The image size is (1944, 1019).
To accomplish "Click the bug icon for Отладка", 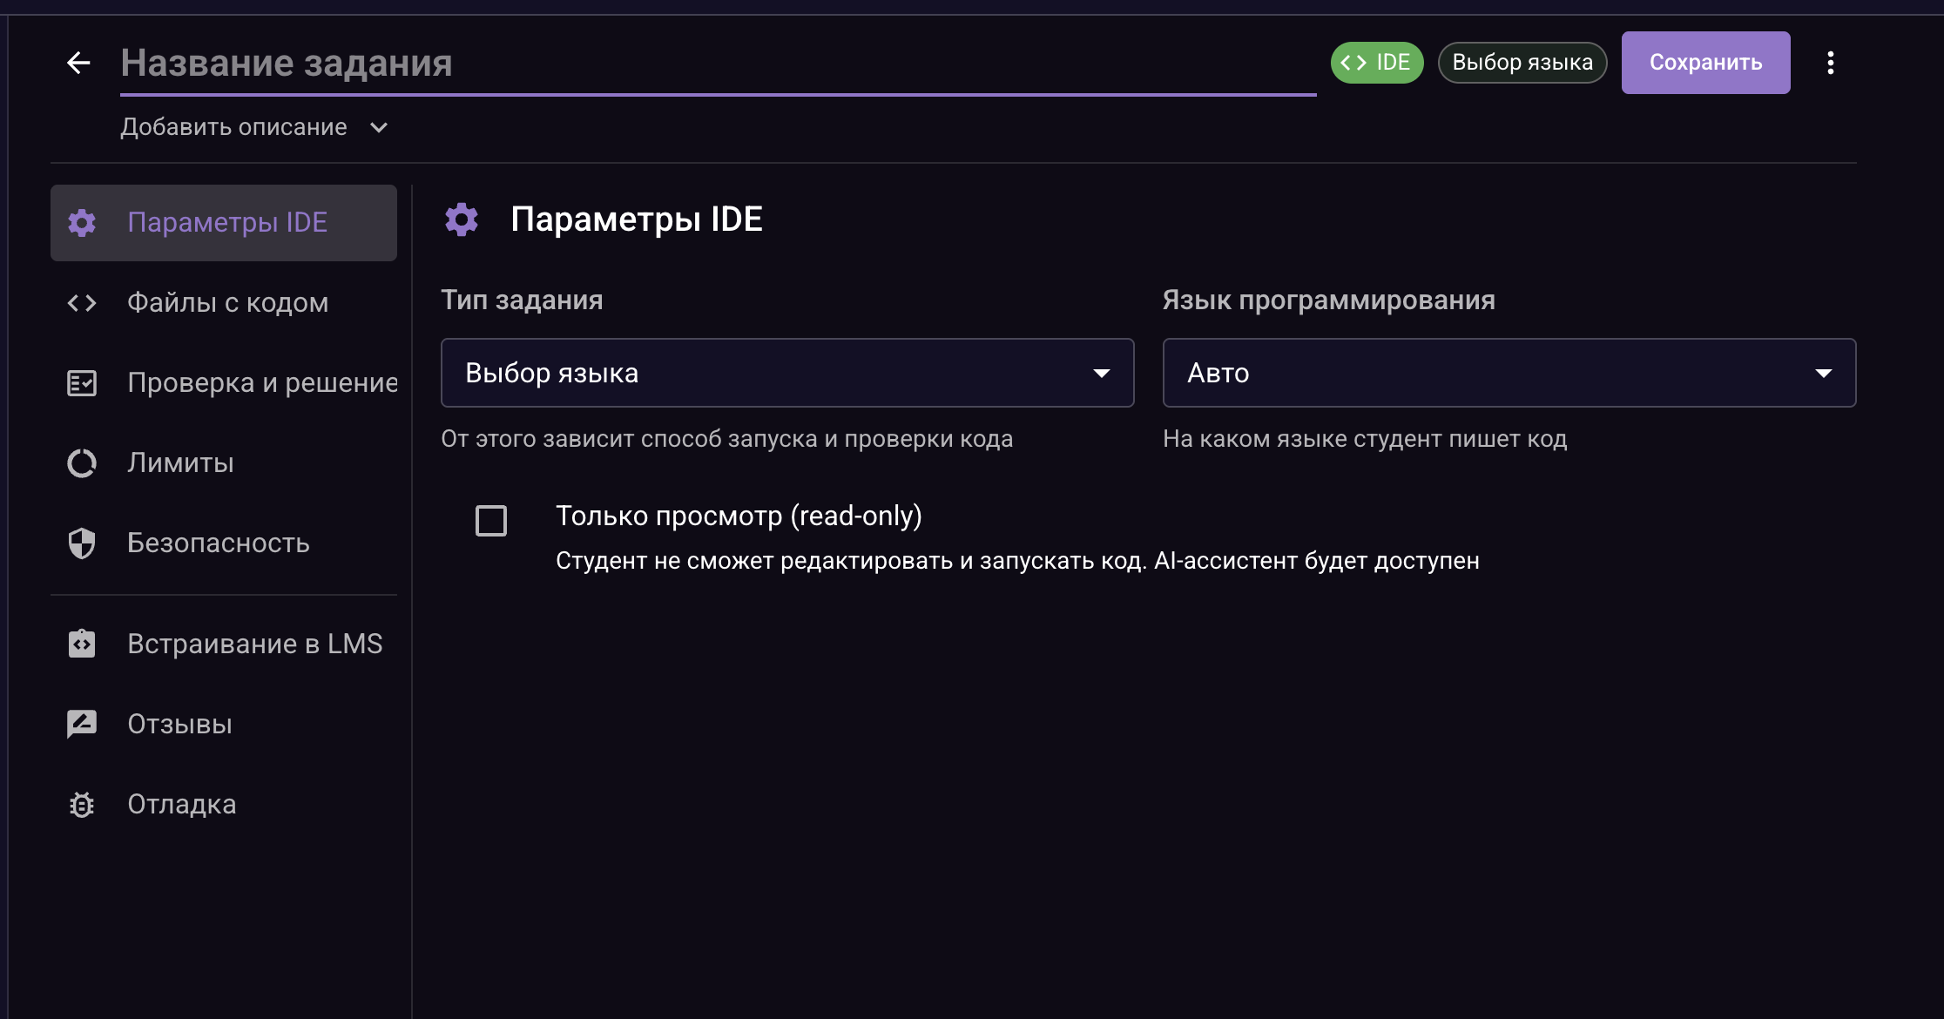I will coord(82,804).
